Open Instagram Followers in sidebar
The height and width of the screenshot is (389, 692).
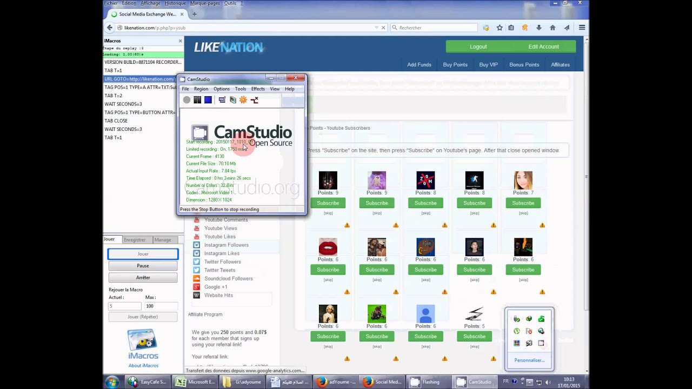coord(226,245)
